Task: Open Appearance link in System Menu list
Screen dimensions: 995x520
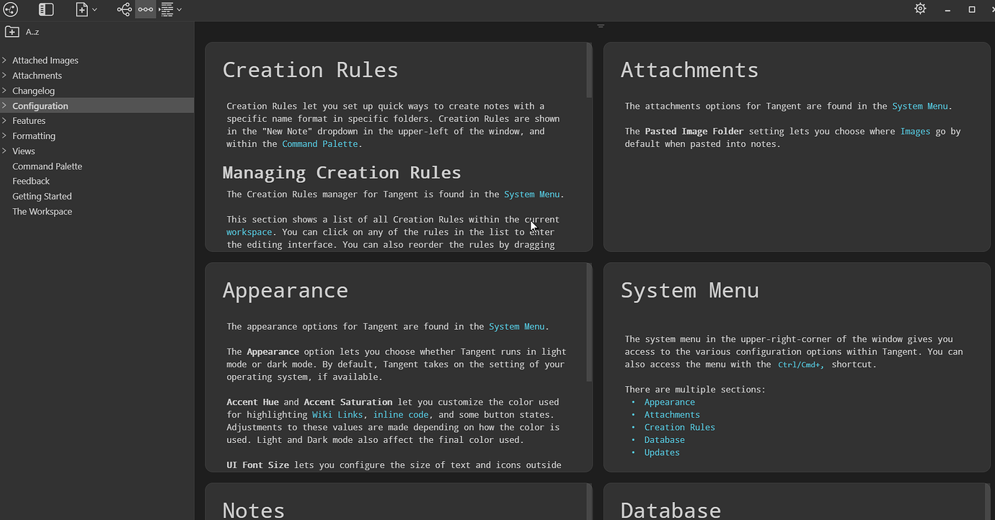Action: click(670, 403)
